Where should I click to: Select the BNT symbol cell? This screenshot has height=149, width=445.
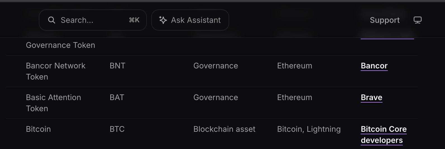tap(118, 66)
